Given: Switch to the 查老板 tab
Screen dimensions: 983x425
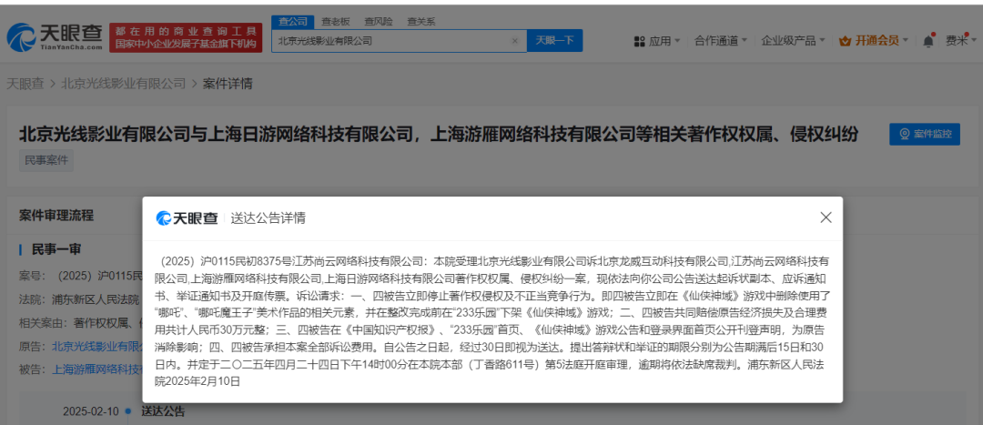Looking at the screenshot, I should 335,22.
